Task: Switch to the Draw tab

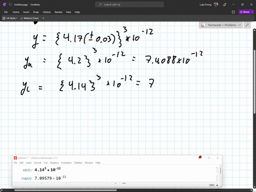Action: 36,12
